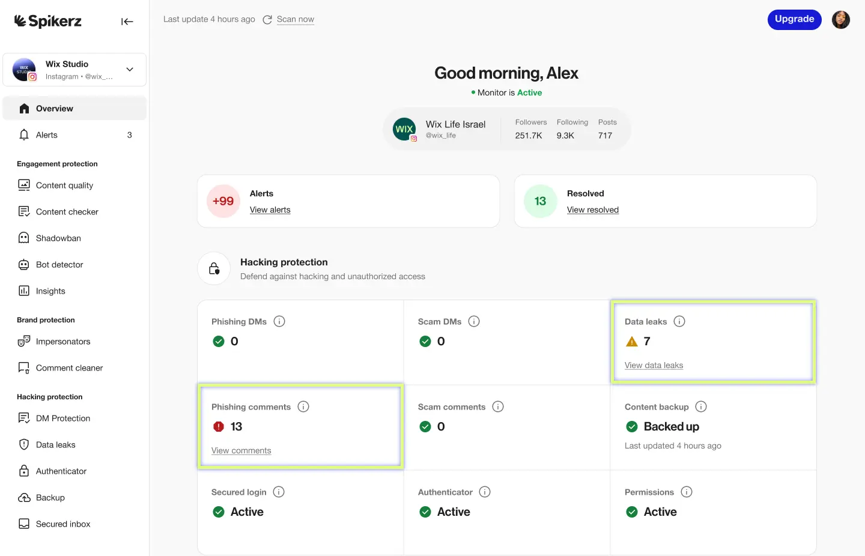Image resolution: width=865 pixels, height=556 pixels.
Task: Show info tooltip for Phishing DMs
Action: pyautogui.click(x=279, y=321)
